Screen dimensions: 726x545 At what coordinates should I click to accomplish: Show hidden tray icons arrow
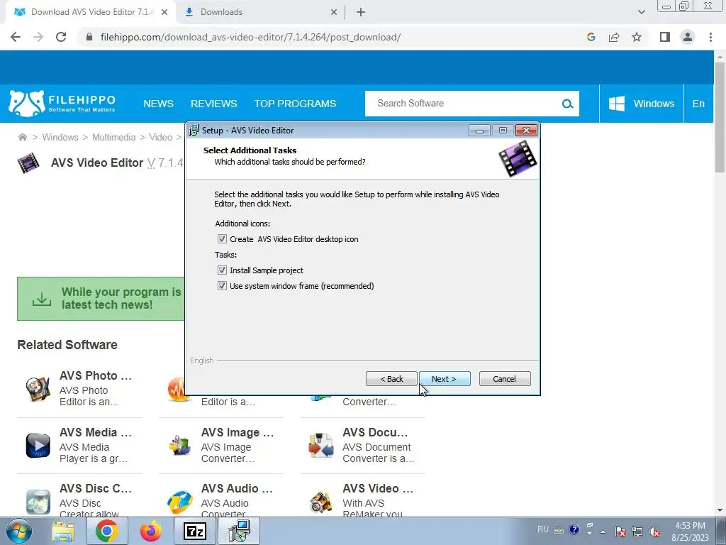(603, 532)
